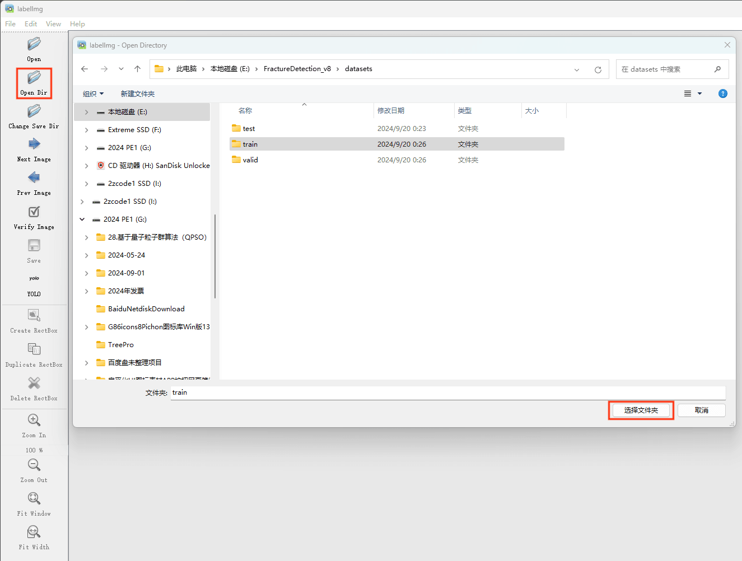Switch annotation format via YOLO icon

[x=34, y=279]
